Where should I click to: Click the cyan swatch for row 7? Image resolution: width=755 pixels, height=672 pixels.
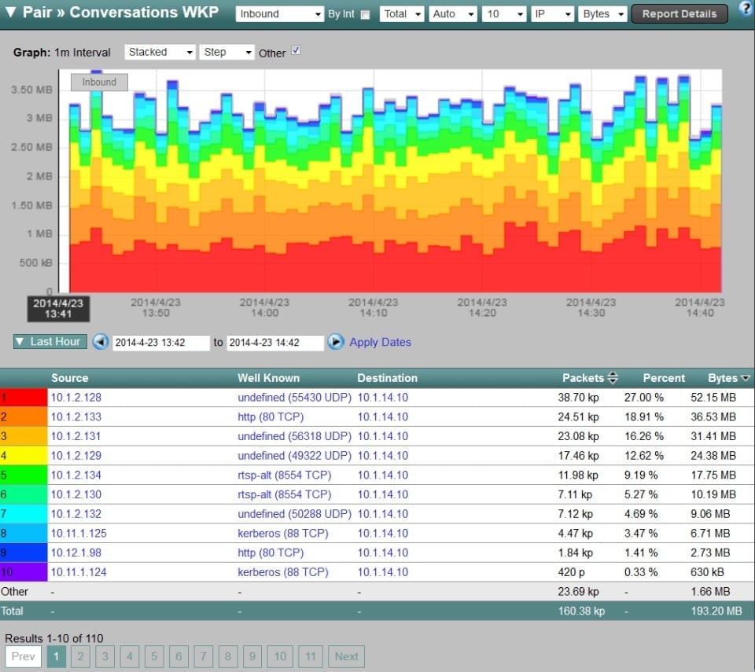tap(24, 514)
